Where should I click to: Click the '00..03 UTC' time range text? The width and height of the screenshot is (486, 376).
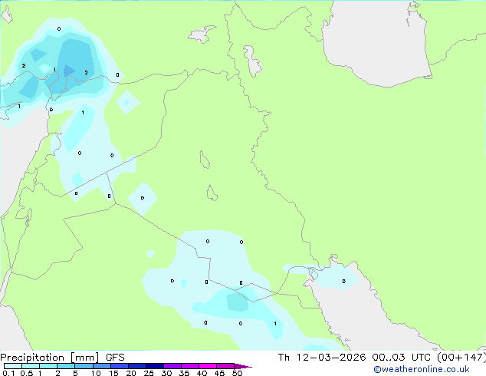pos(401,358)
